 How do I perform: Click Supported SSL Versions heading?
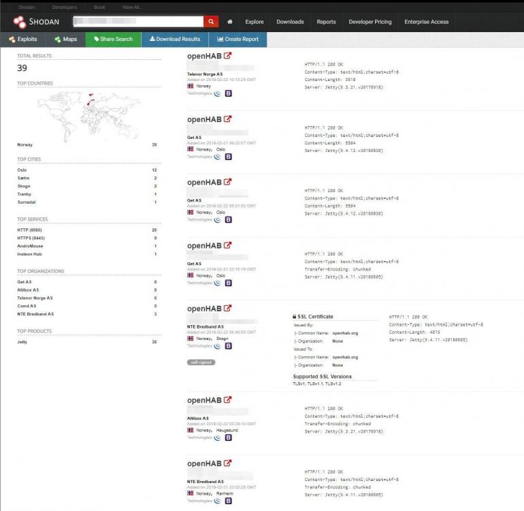click(x=322, y=377)
